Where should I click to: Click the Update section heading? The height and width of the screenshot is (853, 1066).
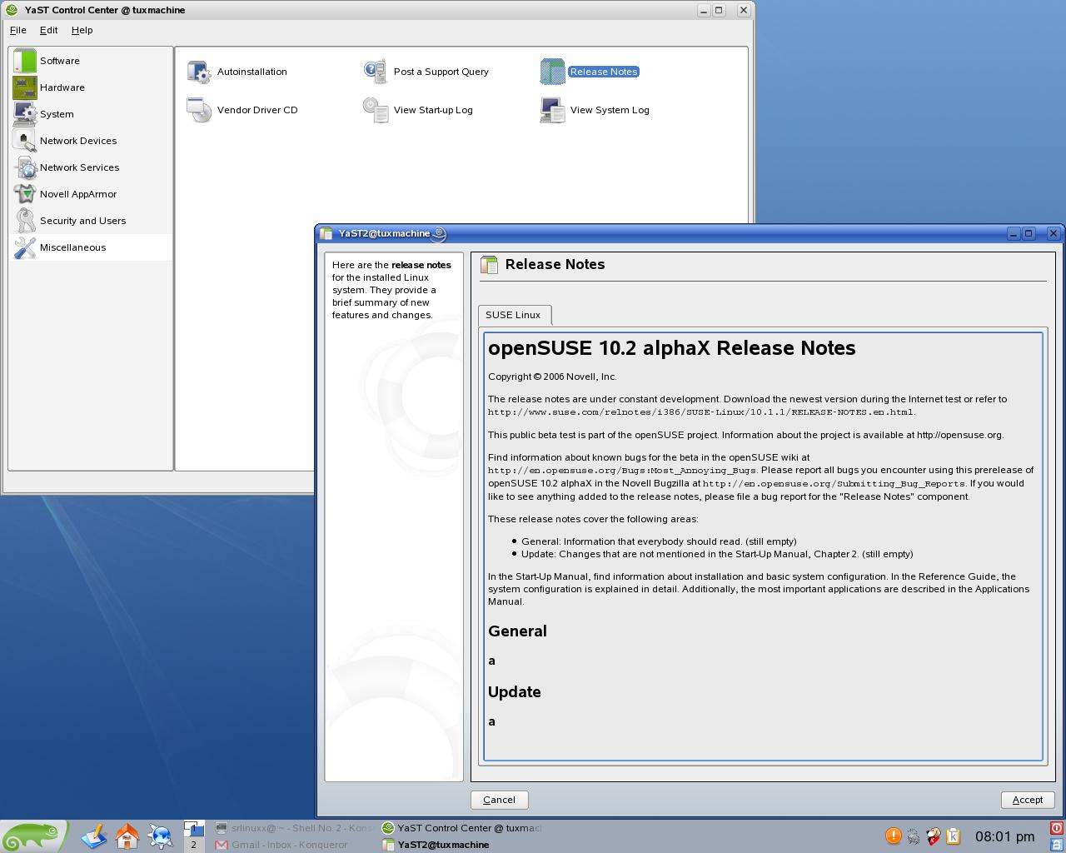tap(515, 692)
